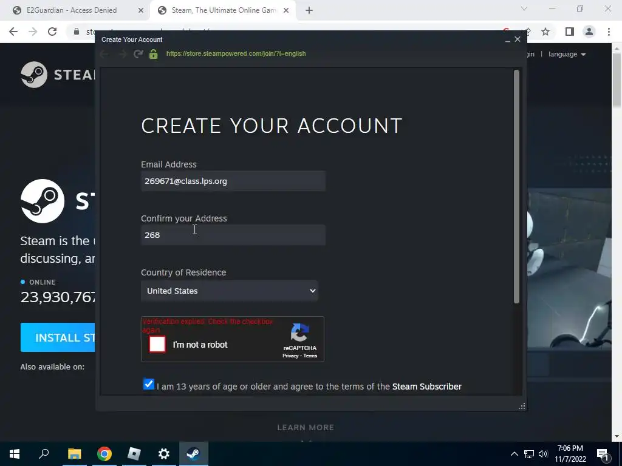Bookmark this page with the star icon
622x466 pixels.
point(545,32)
